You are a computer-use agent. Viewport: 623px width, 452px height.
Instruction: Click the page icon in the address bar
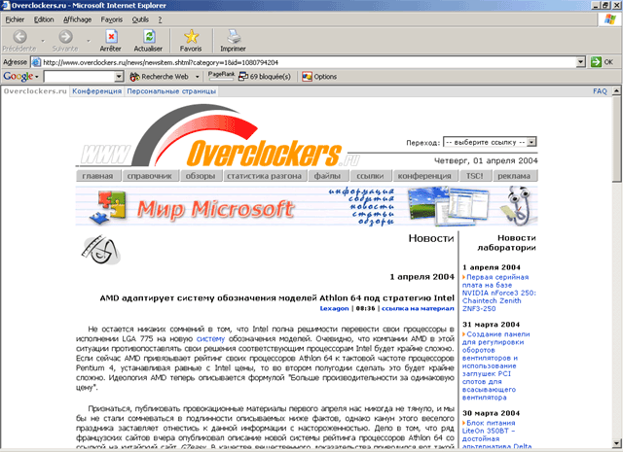(x=36, y=62)
